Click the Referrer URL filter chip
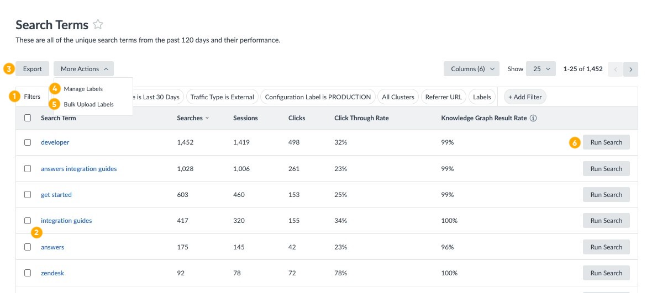Image resolution: width=652 pixels, height=293 pixels. (443, 97)
